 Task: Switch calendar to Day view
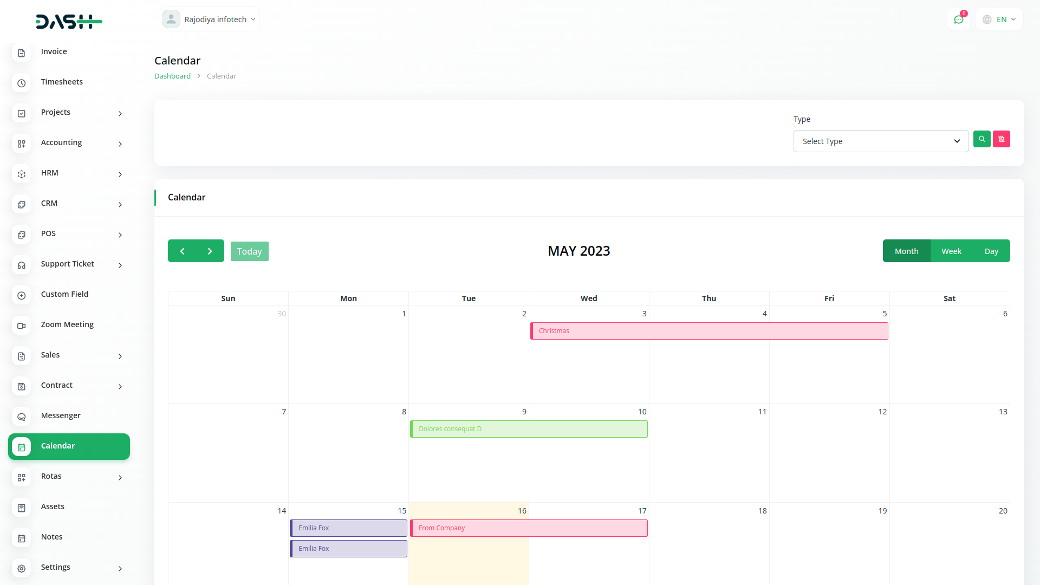(x=991, y=251)
